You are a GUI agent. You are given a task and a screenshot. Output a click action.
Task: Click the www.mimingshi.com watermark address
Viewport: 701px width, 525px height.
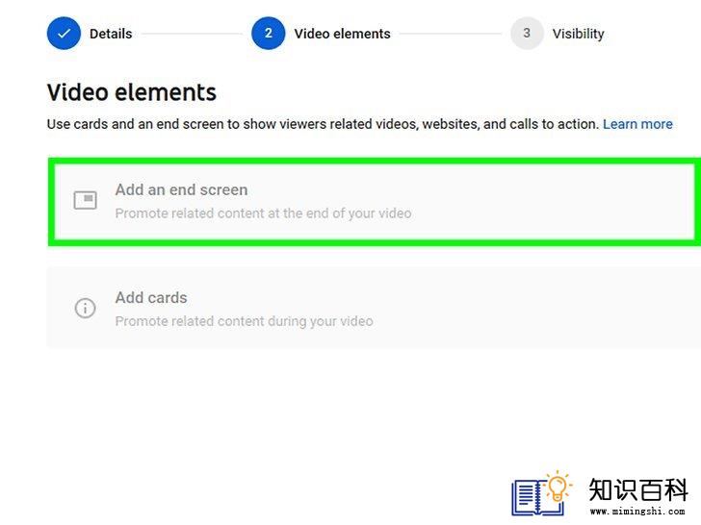tap(637, 512)
